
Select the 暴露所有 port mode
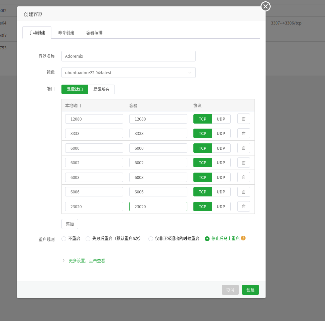coord(101,89)
